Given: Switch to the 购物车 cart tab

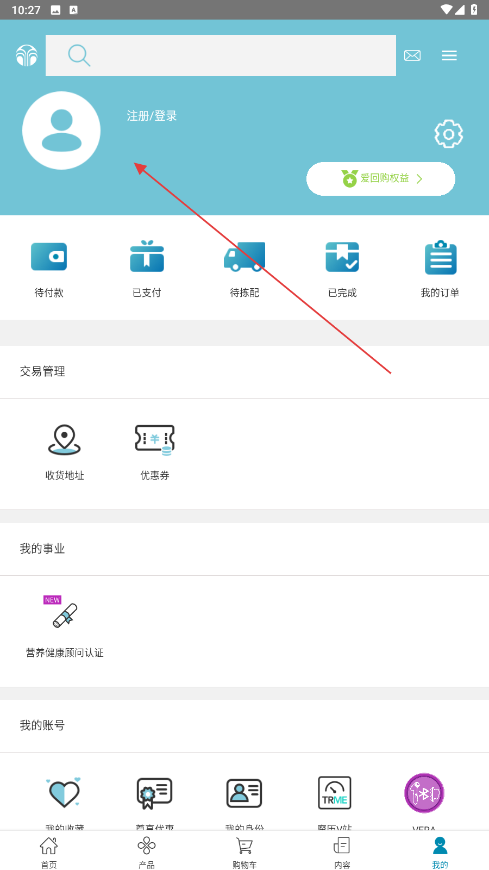Looking at the screenshot, I should click(244, 852).
